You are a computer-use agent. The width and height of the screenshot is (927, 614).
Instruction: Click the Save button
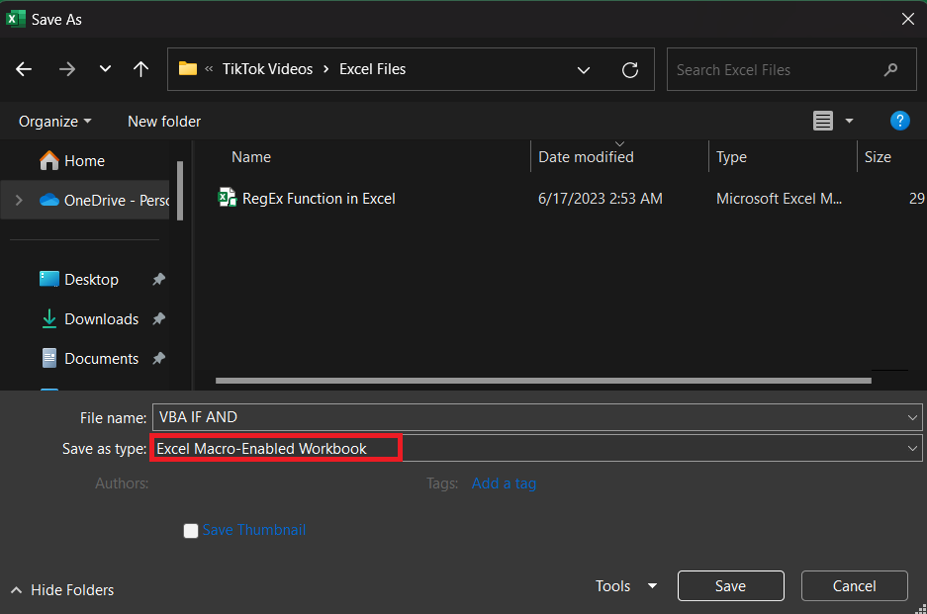click(731, 585)
